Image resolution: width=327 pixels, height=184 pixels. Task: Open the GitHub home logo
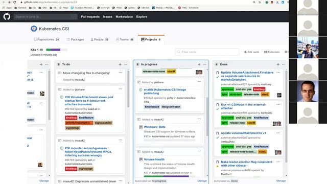click(x=7, y=17)
